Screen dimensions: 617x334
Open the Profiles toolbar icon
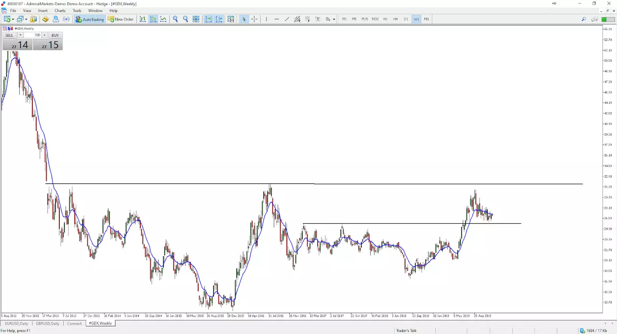tap(20, 19)
